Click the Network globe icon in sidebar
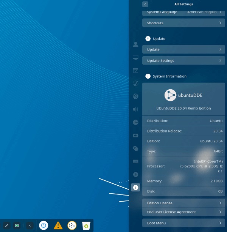The width and height of the screenshot is (227, 232). click(x=135, y=96)
